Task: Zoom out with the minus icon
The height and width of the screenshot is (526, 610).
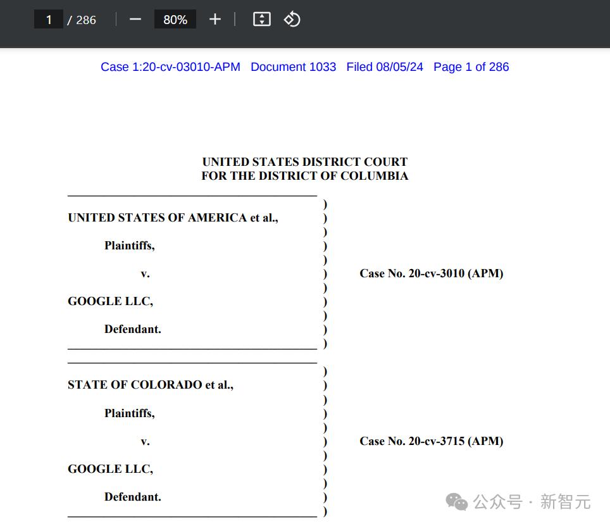Action: (135, 20)
